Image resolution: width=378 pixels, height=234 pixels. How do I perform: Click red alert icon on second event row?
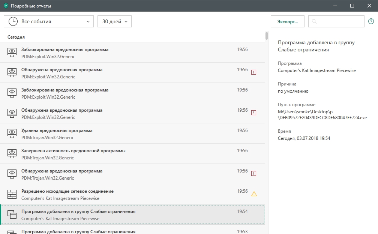[253, 72]
